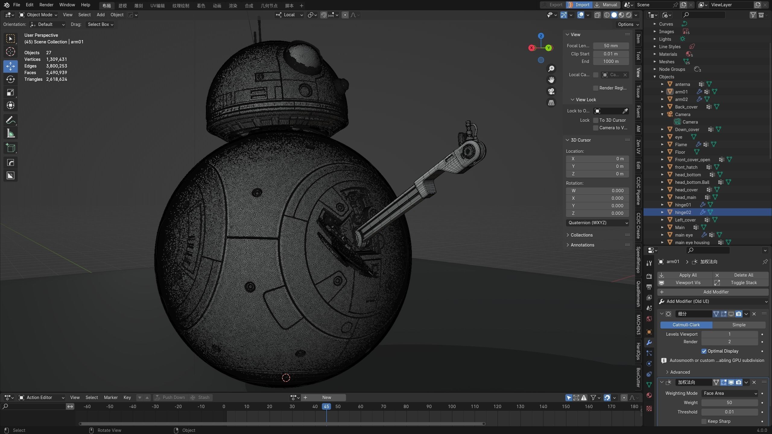Viewport: 772px width, 434px height.
Task: Select the Simple subdivision type button
Action: pyautogui.click(x=739, y=325)
